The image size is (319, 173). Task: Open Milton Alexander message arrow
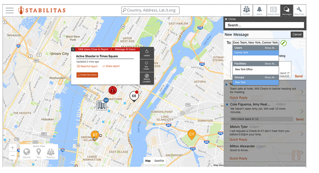(x=302, y=153)
